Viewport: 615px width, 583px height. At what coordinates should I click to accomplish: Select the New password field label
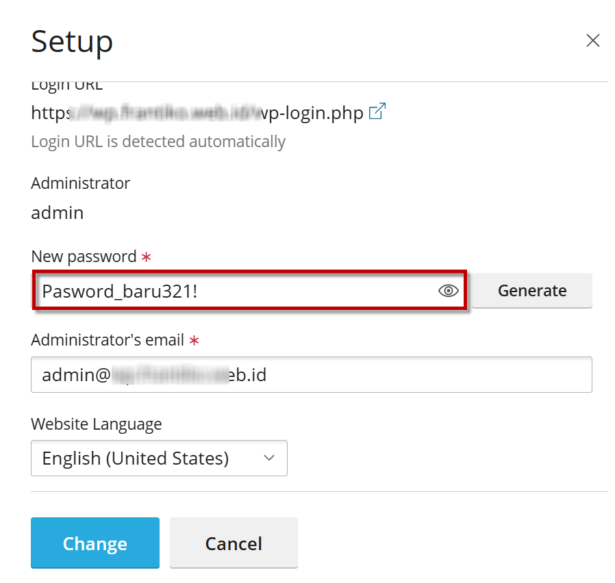[84, 257]
